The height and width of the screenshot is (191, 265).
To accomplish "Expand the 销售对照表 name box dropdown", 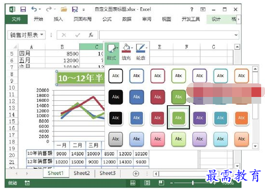I will coord(42,35).
